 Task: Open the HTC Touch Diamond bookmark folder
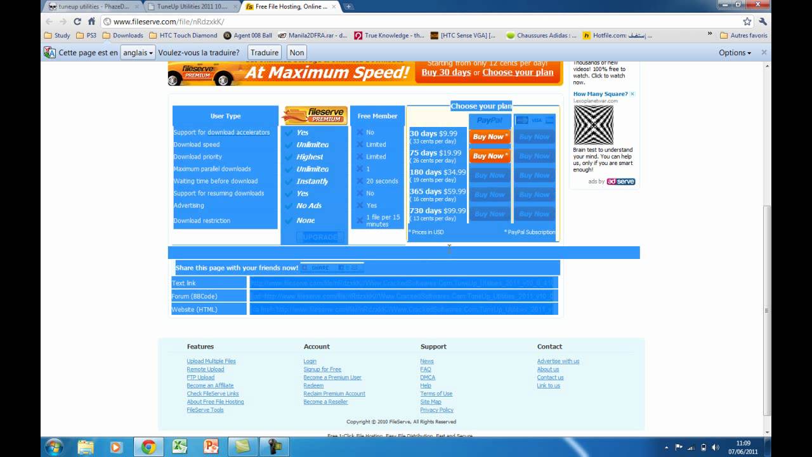(183, 36)
